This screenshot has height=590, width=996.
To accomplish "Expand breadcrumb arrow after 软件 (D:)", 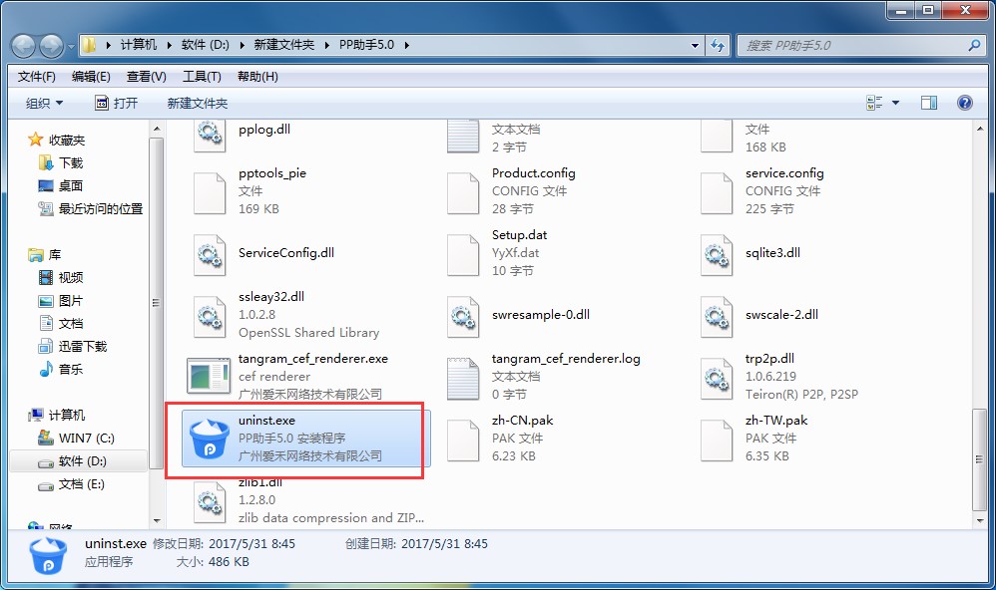I will click(x=242, y=45).
